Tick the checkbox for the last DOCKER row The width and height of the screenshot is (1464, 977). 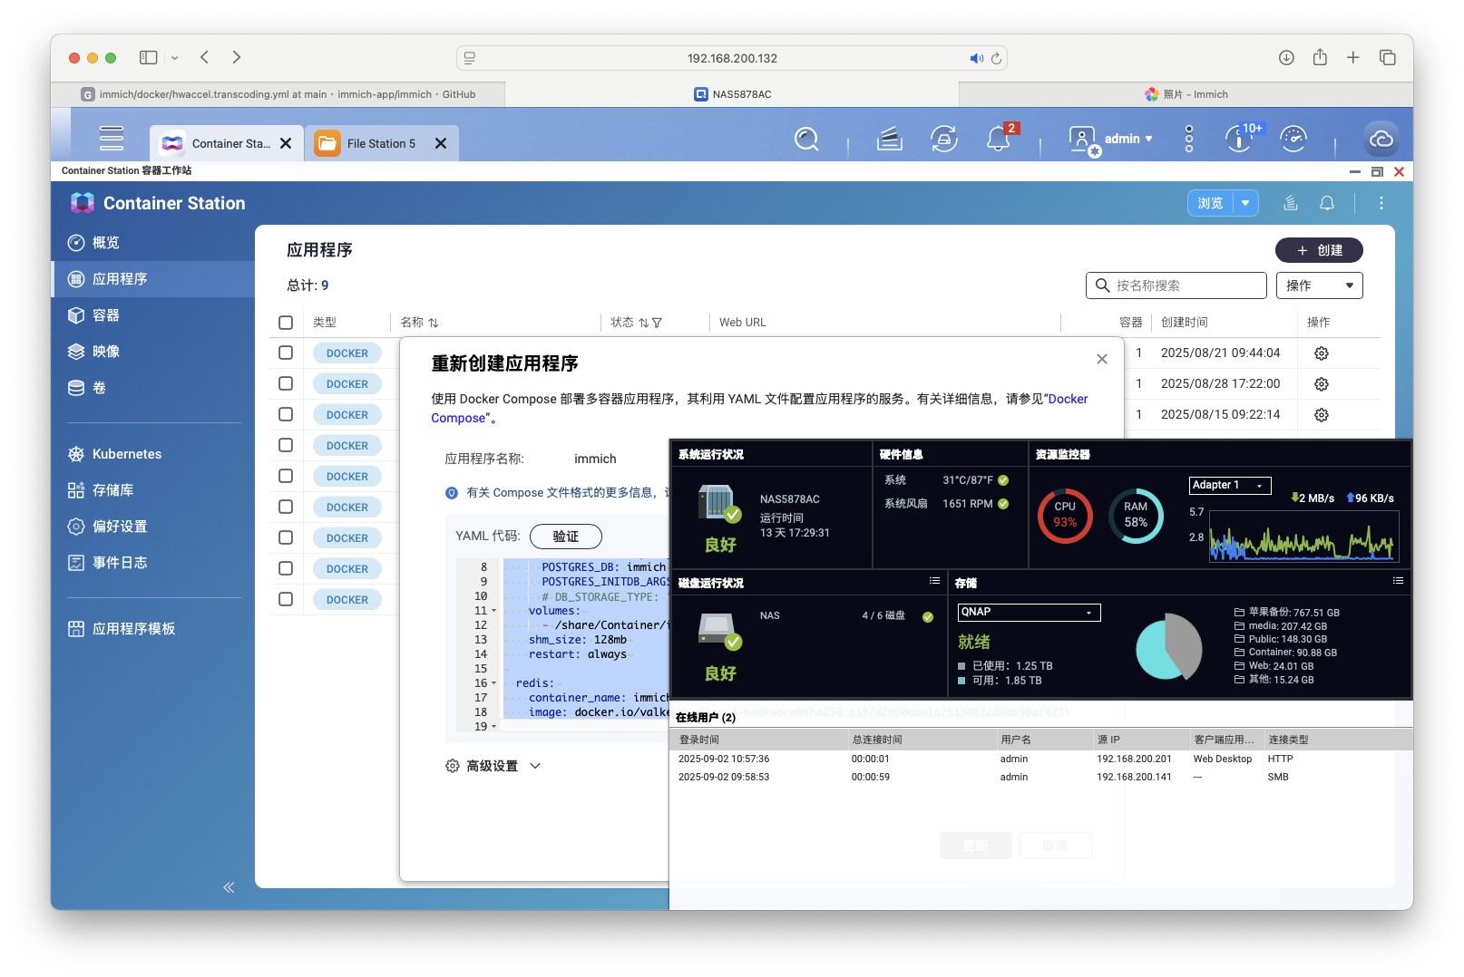coord(286,600)
